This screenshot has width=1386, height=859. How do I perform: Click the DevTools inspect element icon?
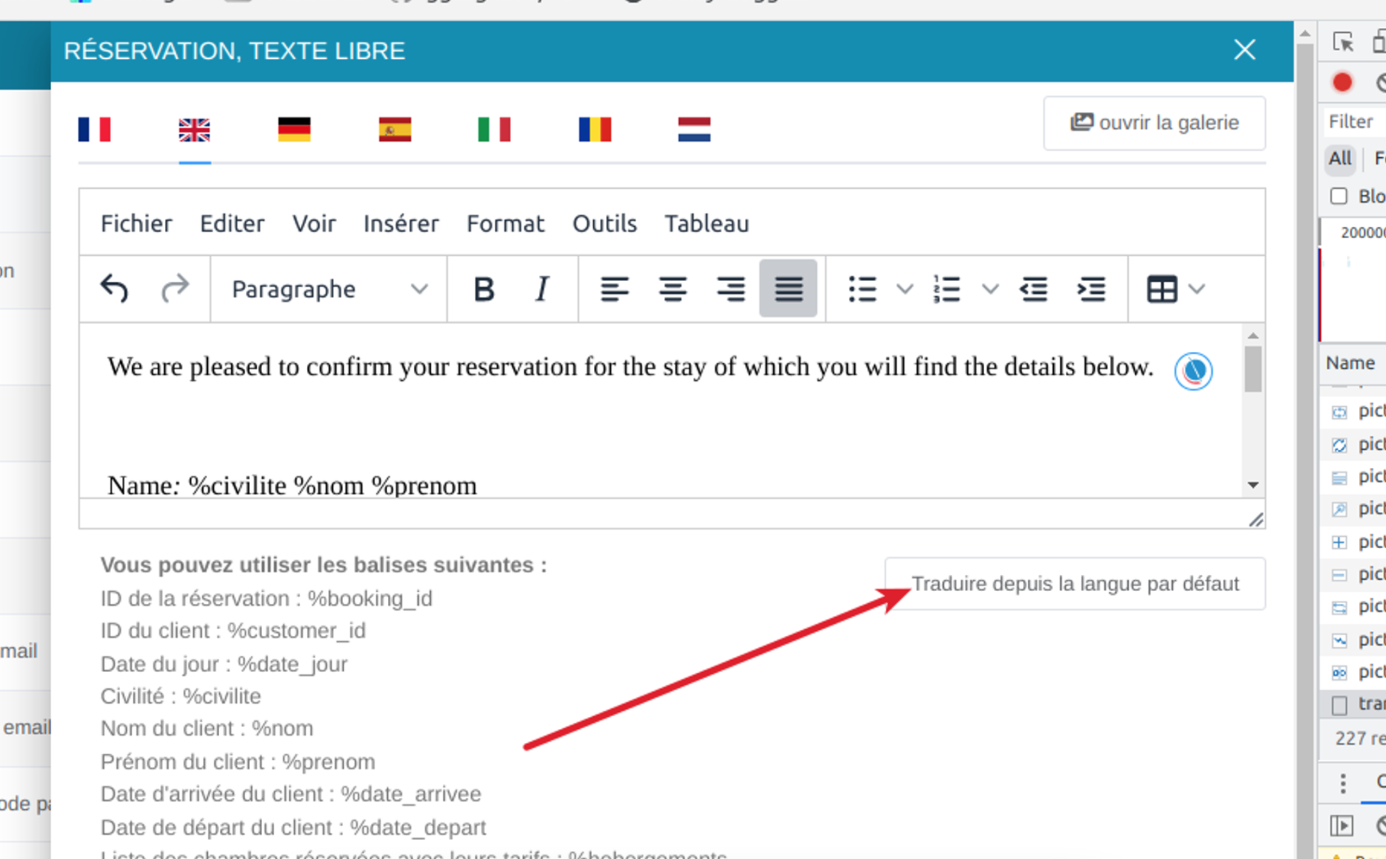coord(1343,42)
